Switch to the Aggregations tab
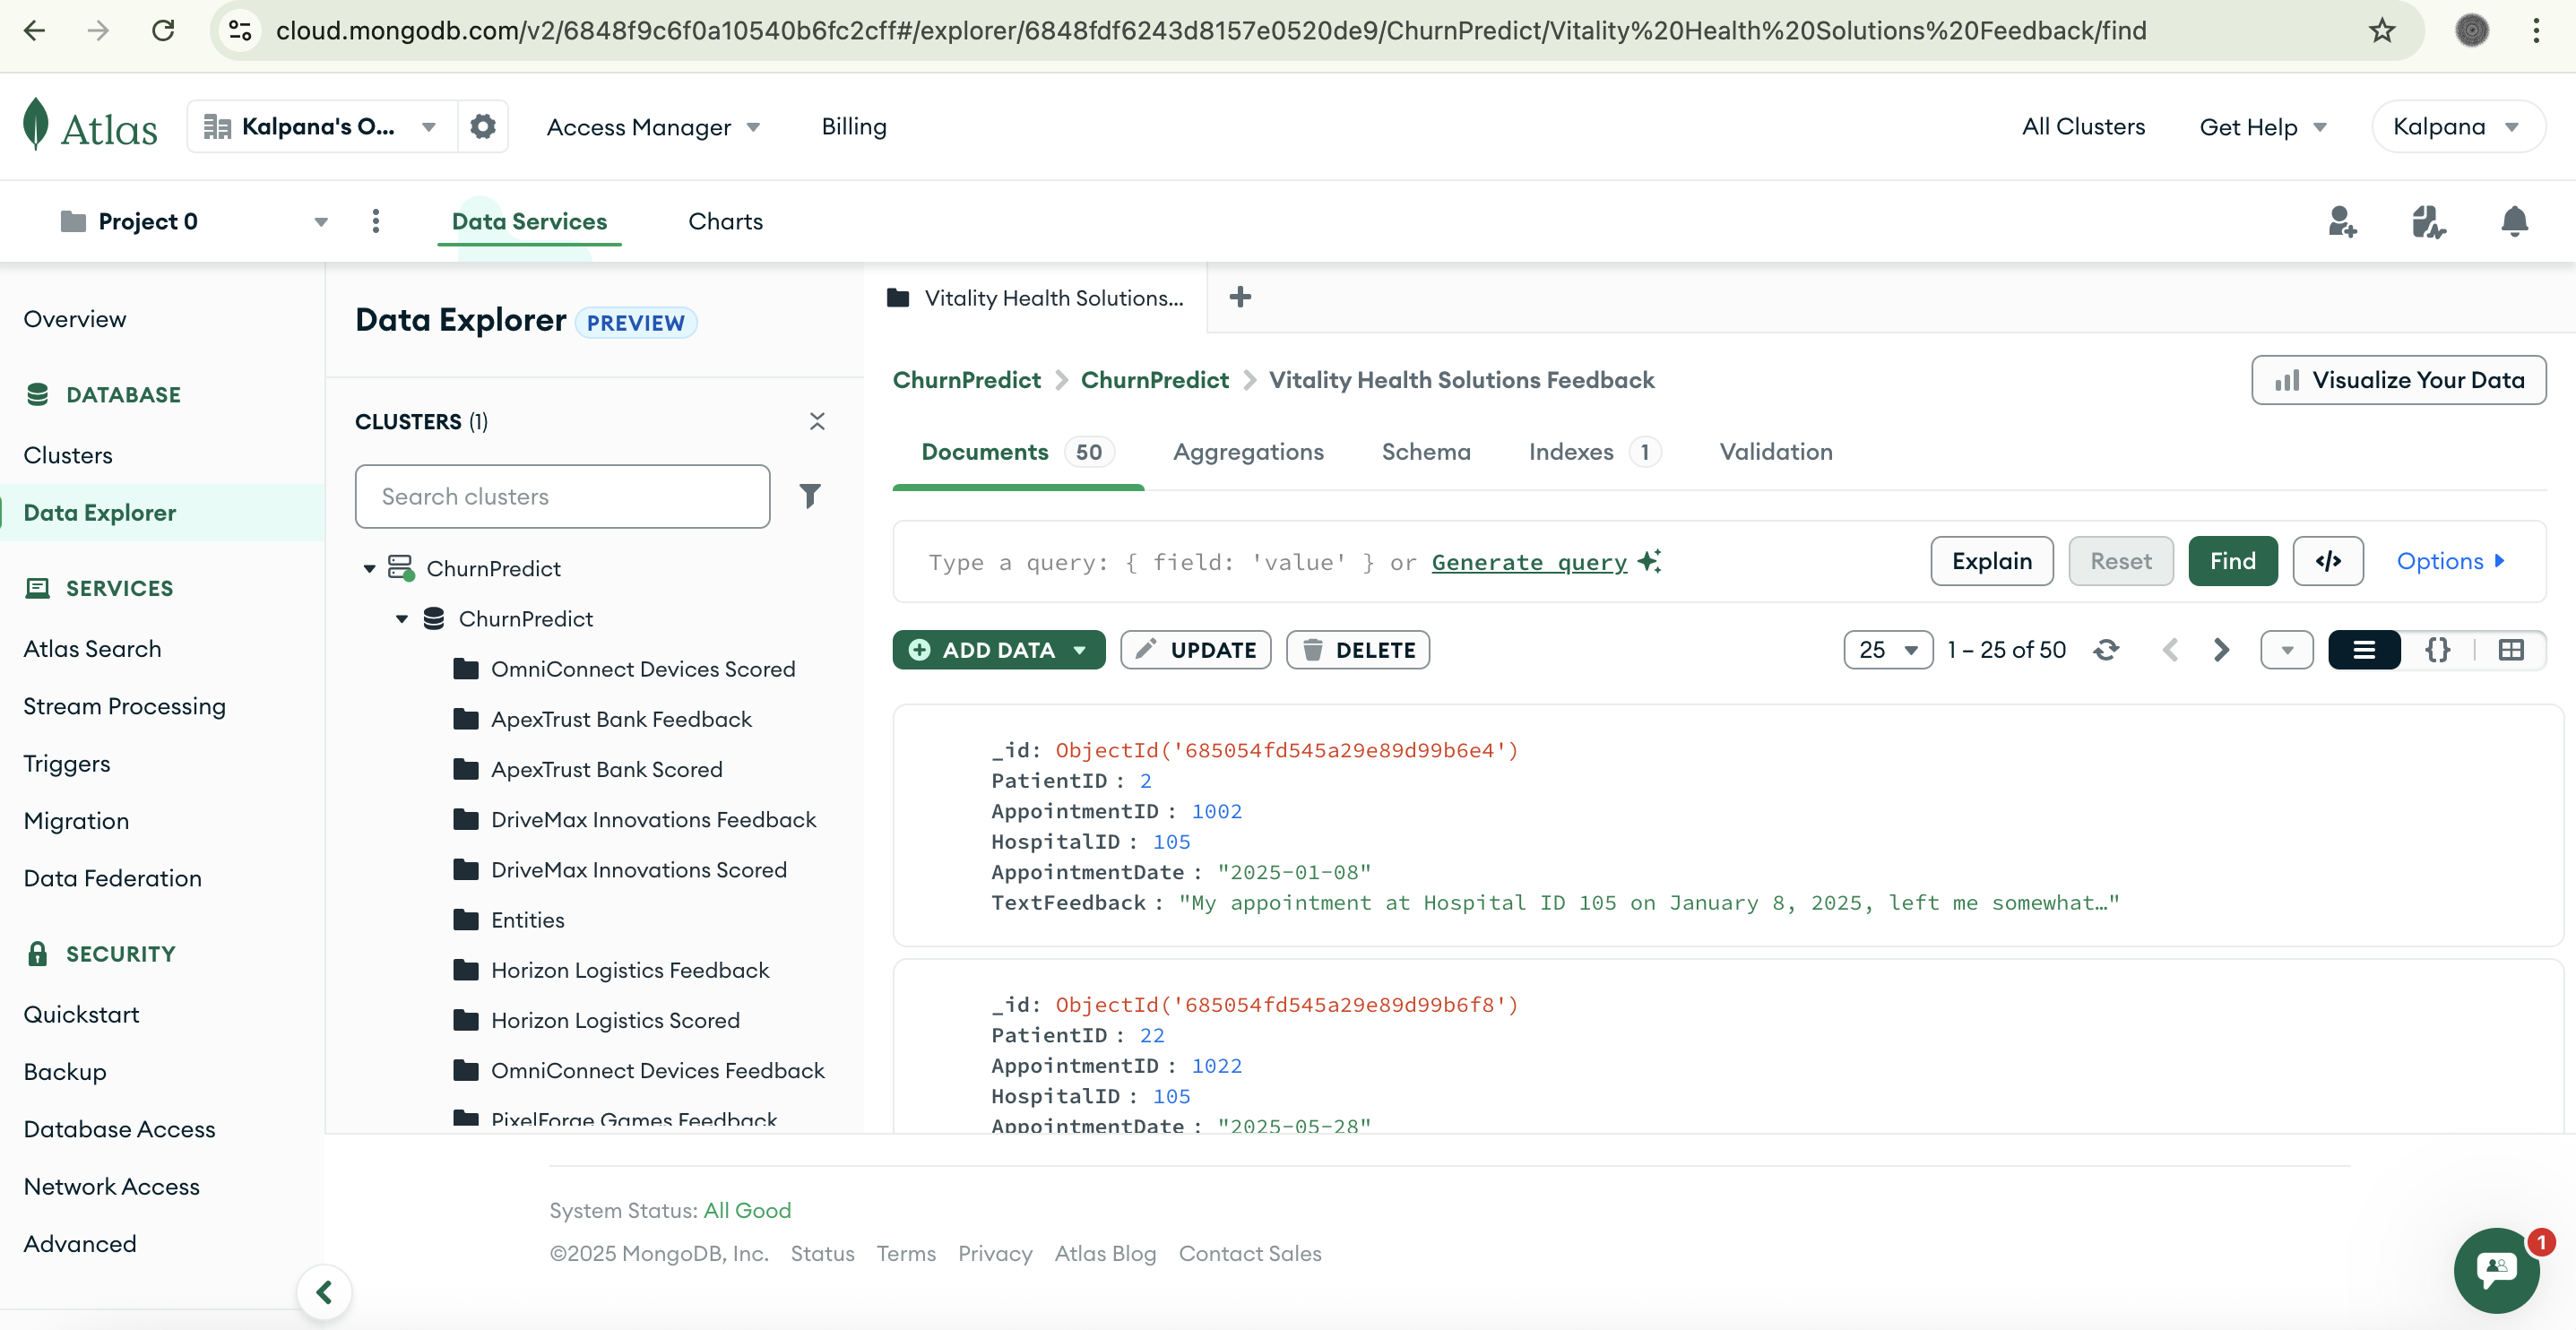 1247,452
